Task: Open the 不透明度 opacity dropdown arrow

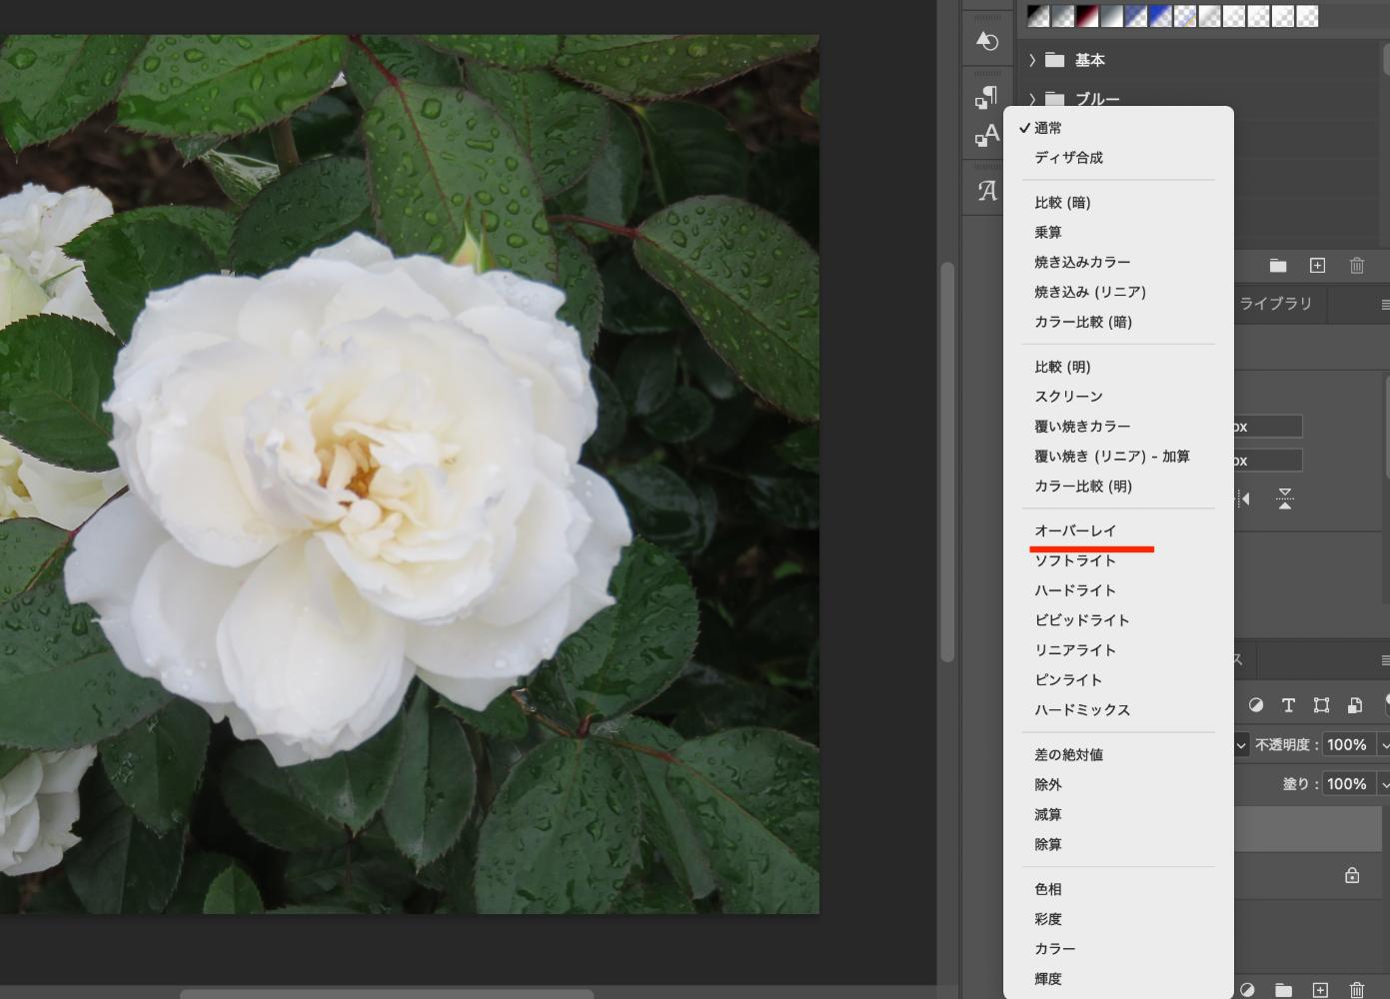Action: pyautogui.click(x=1384, y=745)
